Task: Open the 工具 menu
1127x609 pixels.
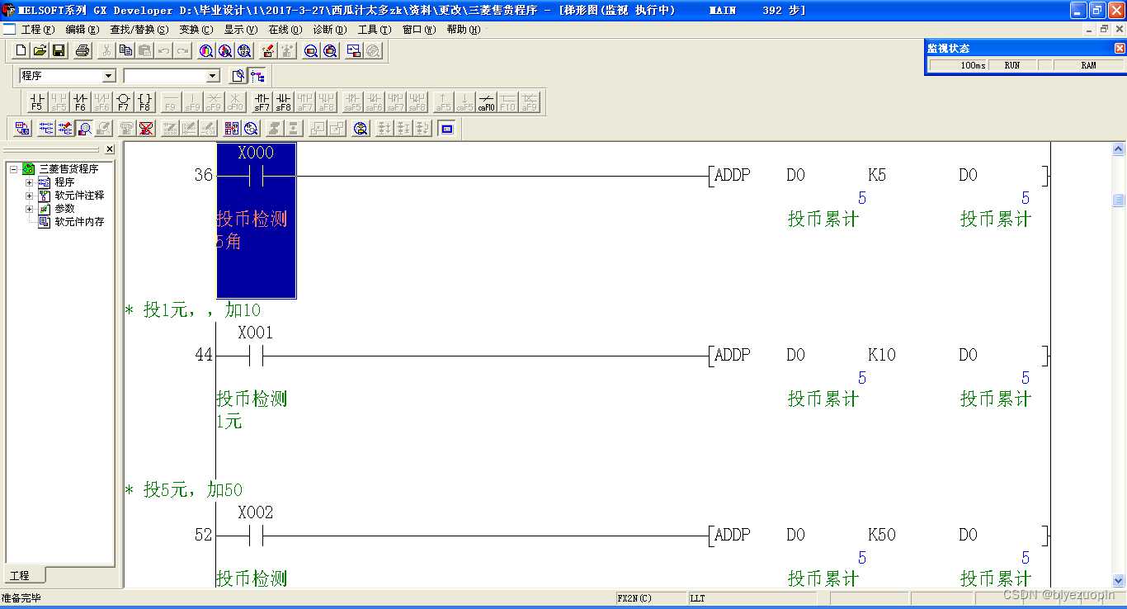Action: tap(375, 30)
